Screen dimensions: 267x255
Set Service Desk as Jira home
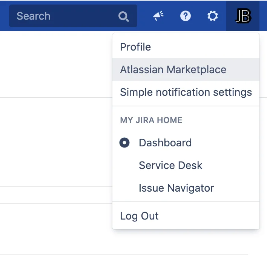tap(186, 165)
